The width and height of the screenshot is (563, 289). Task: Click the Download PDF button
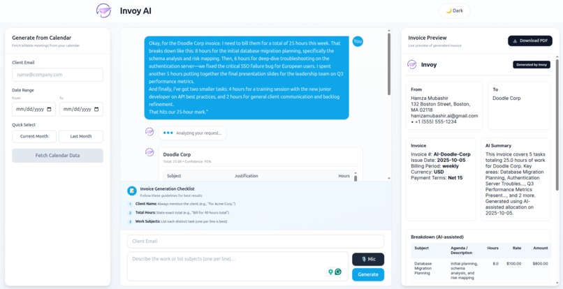point(529,40)
